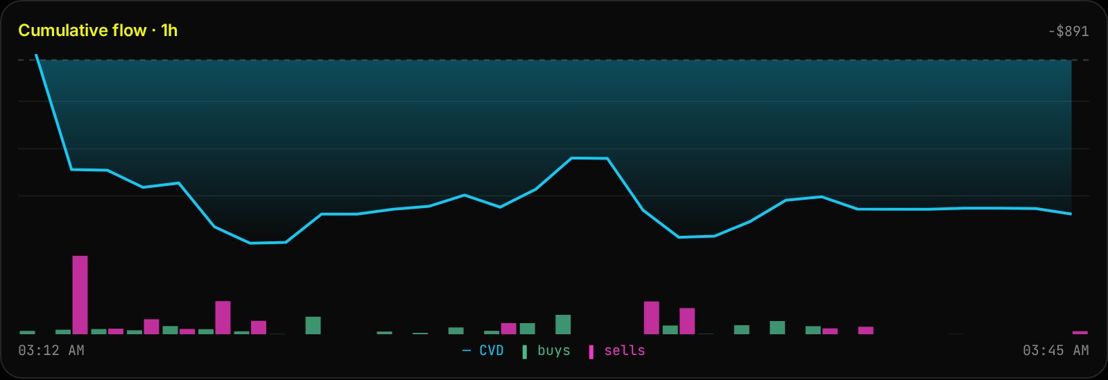Toggle the buys legend entry
The image size is (1108, 380).
[x=546, y=351]
